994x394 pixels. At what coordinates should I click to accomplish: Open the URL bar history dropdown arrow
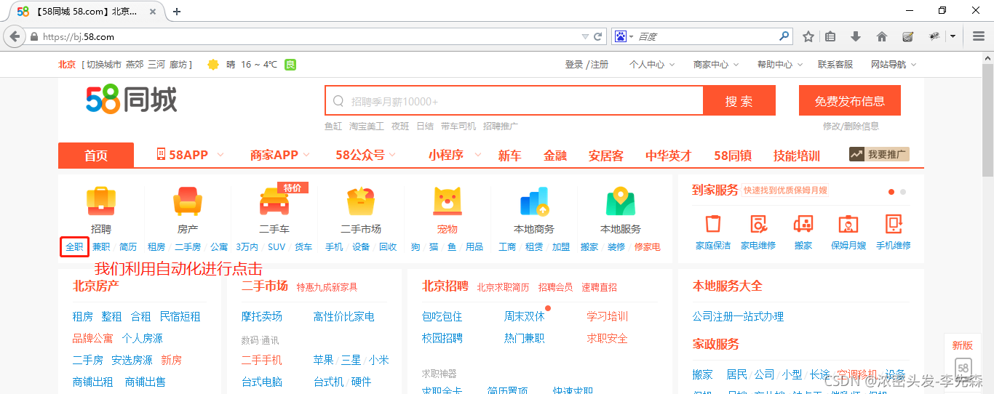coord(586,36)
